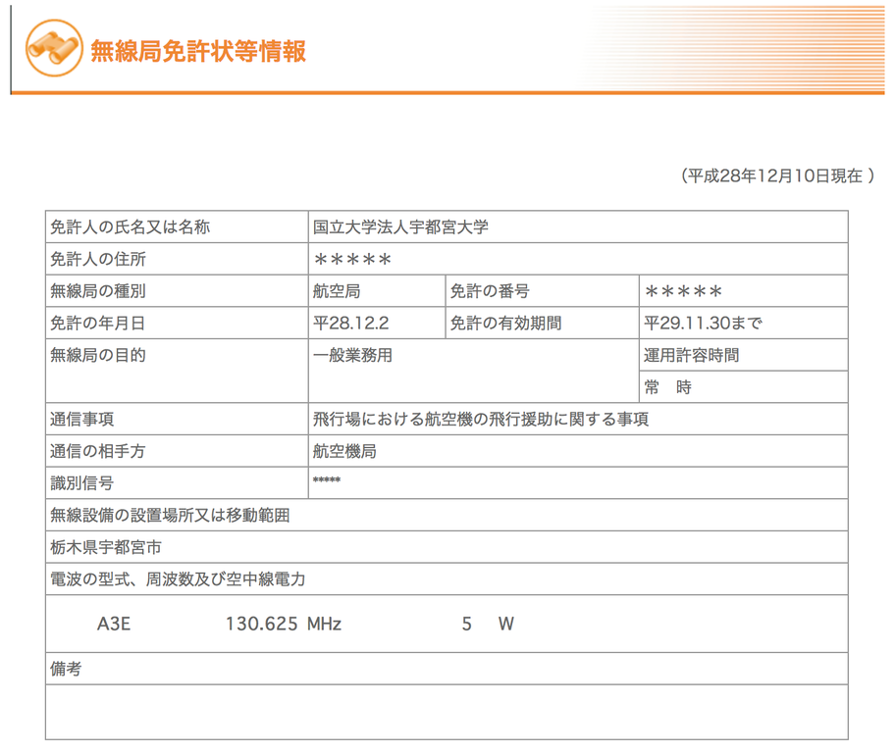The height and width of the screenshot is (753, 895).
Task: Click the 備考 label row
Action: point(447,669)
